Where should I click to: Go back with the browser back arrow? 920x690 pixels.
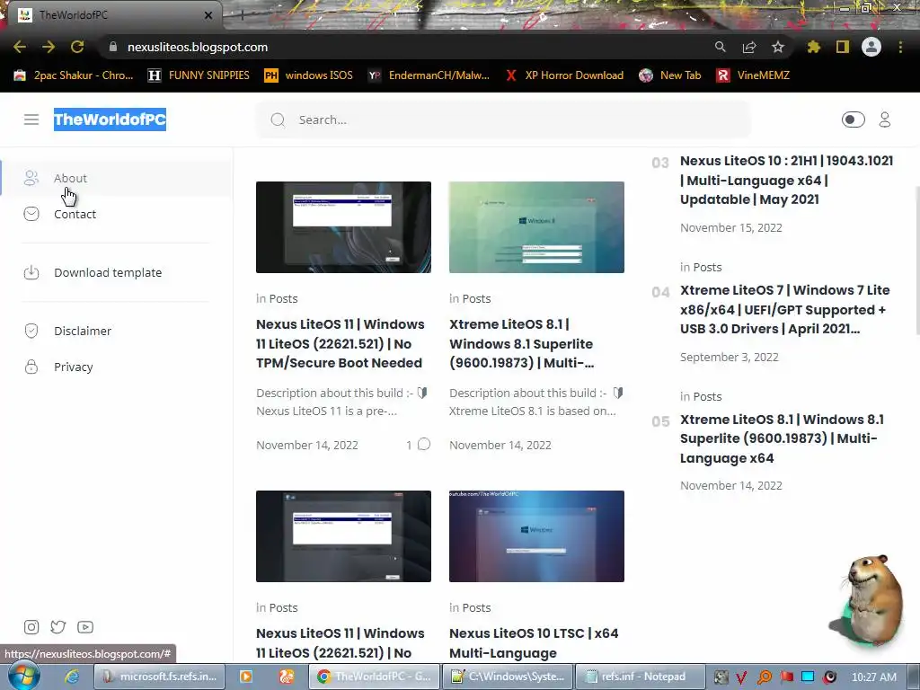pyautogui.click(x=20, y=47)
